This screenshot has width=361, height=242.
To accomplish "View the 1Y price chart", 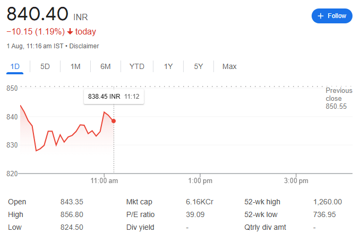I will point(168,66).
